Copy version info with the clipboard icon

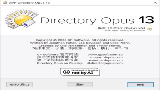[150, 29]
